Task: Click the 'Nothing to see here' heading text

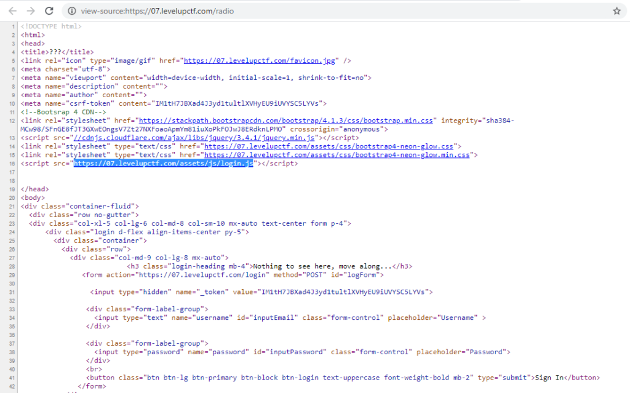Action: pyautogui.click(x=322, y=266)
